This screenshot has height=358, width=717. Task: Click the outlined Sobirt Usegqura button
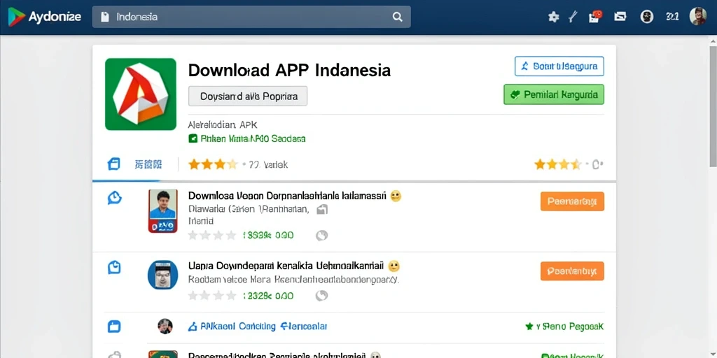559,66
